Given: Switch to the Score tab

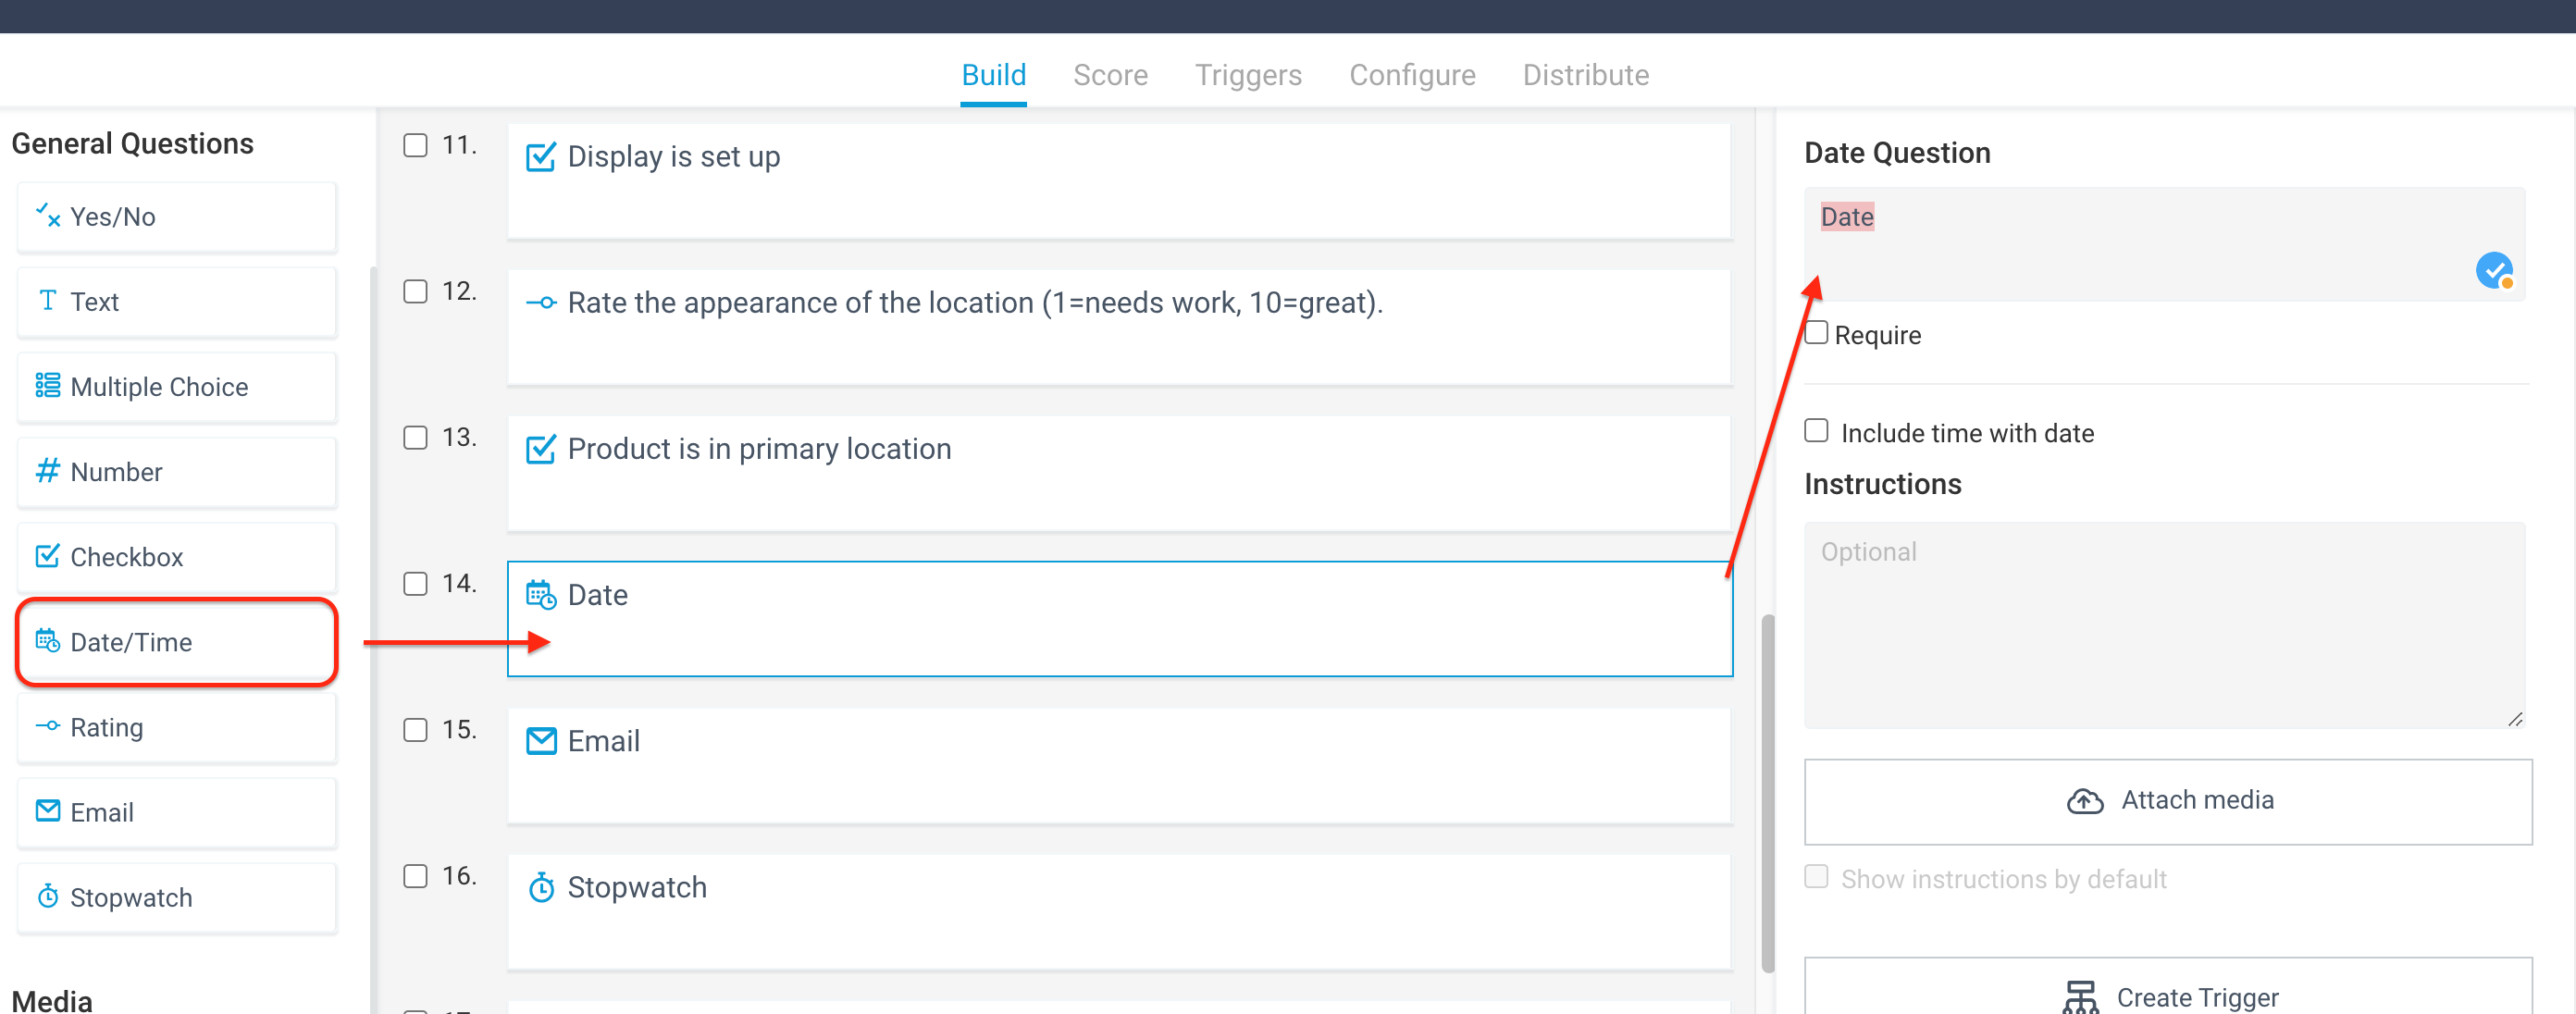Looking at the screenshot, I should (1110, 75).
